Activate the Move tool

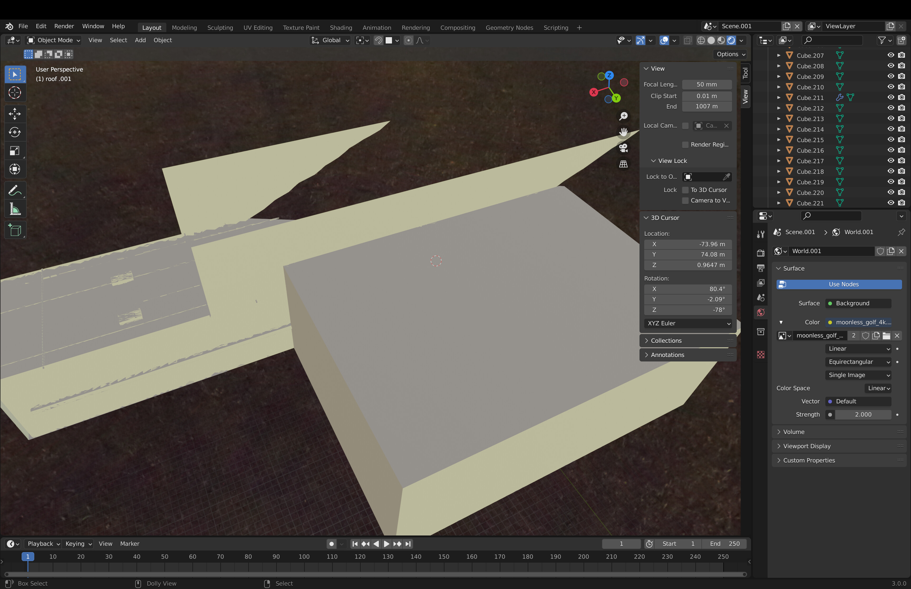click(15, 114)
